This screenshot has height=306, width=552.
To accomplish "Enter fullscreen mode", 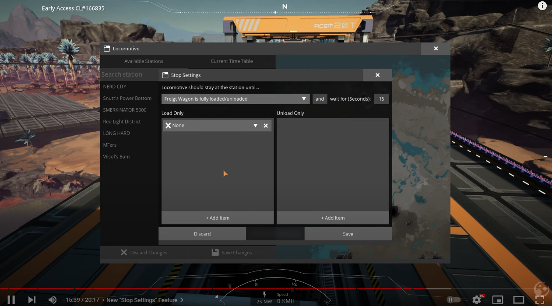I will pos(540,300).
